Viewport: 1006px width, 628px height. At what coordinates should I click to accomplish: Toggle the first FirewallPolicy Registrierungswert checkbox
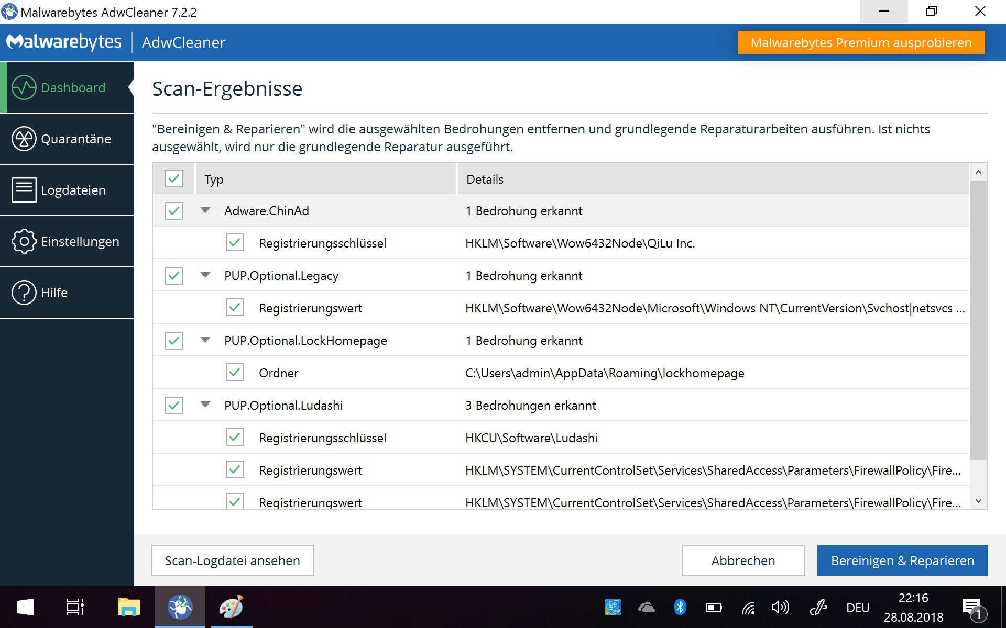click(x=235, y=469)
